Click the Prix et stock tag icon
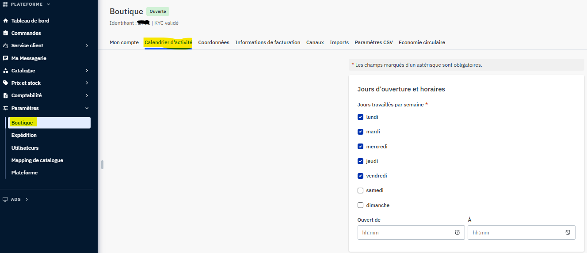Image resolution: width=587 pixels, height=253 pixels. [x=5, y=83]
